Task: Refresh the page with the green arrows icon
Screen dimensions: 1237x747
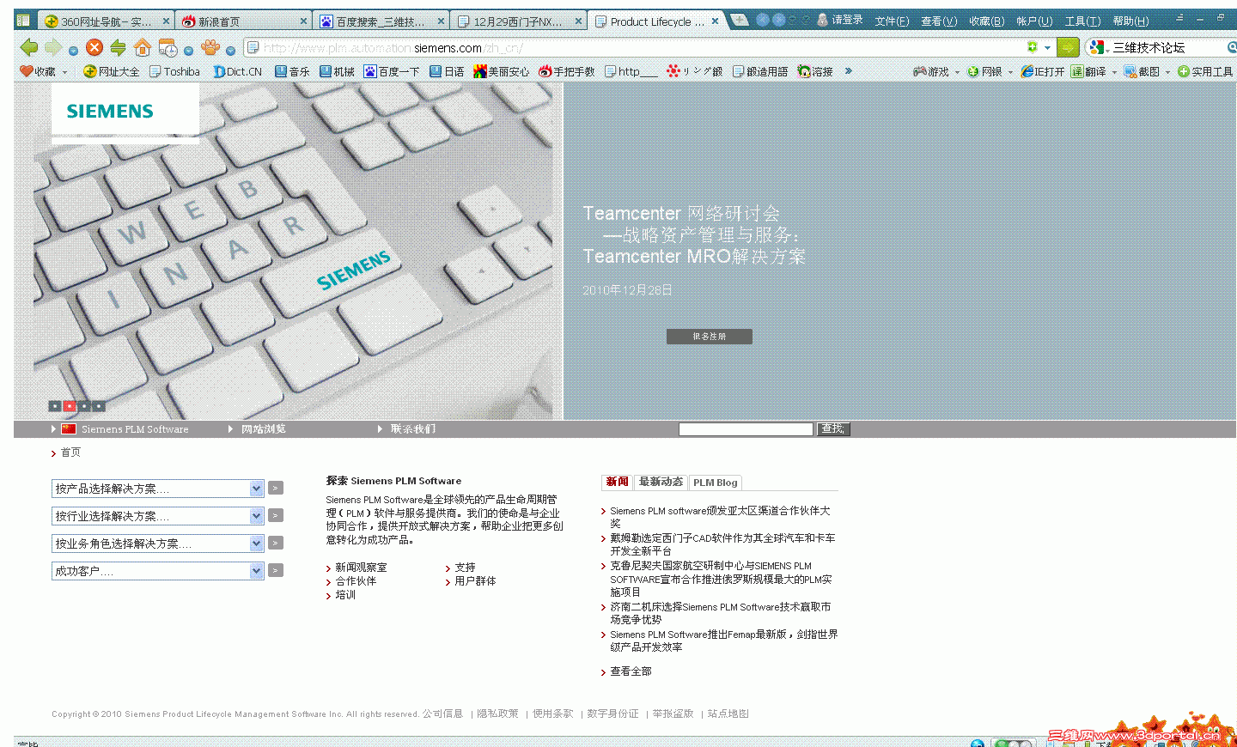Action: tap(119, 48)
